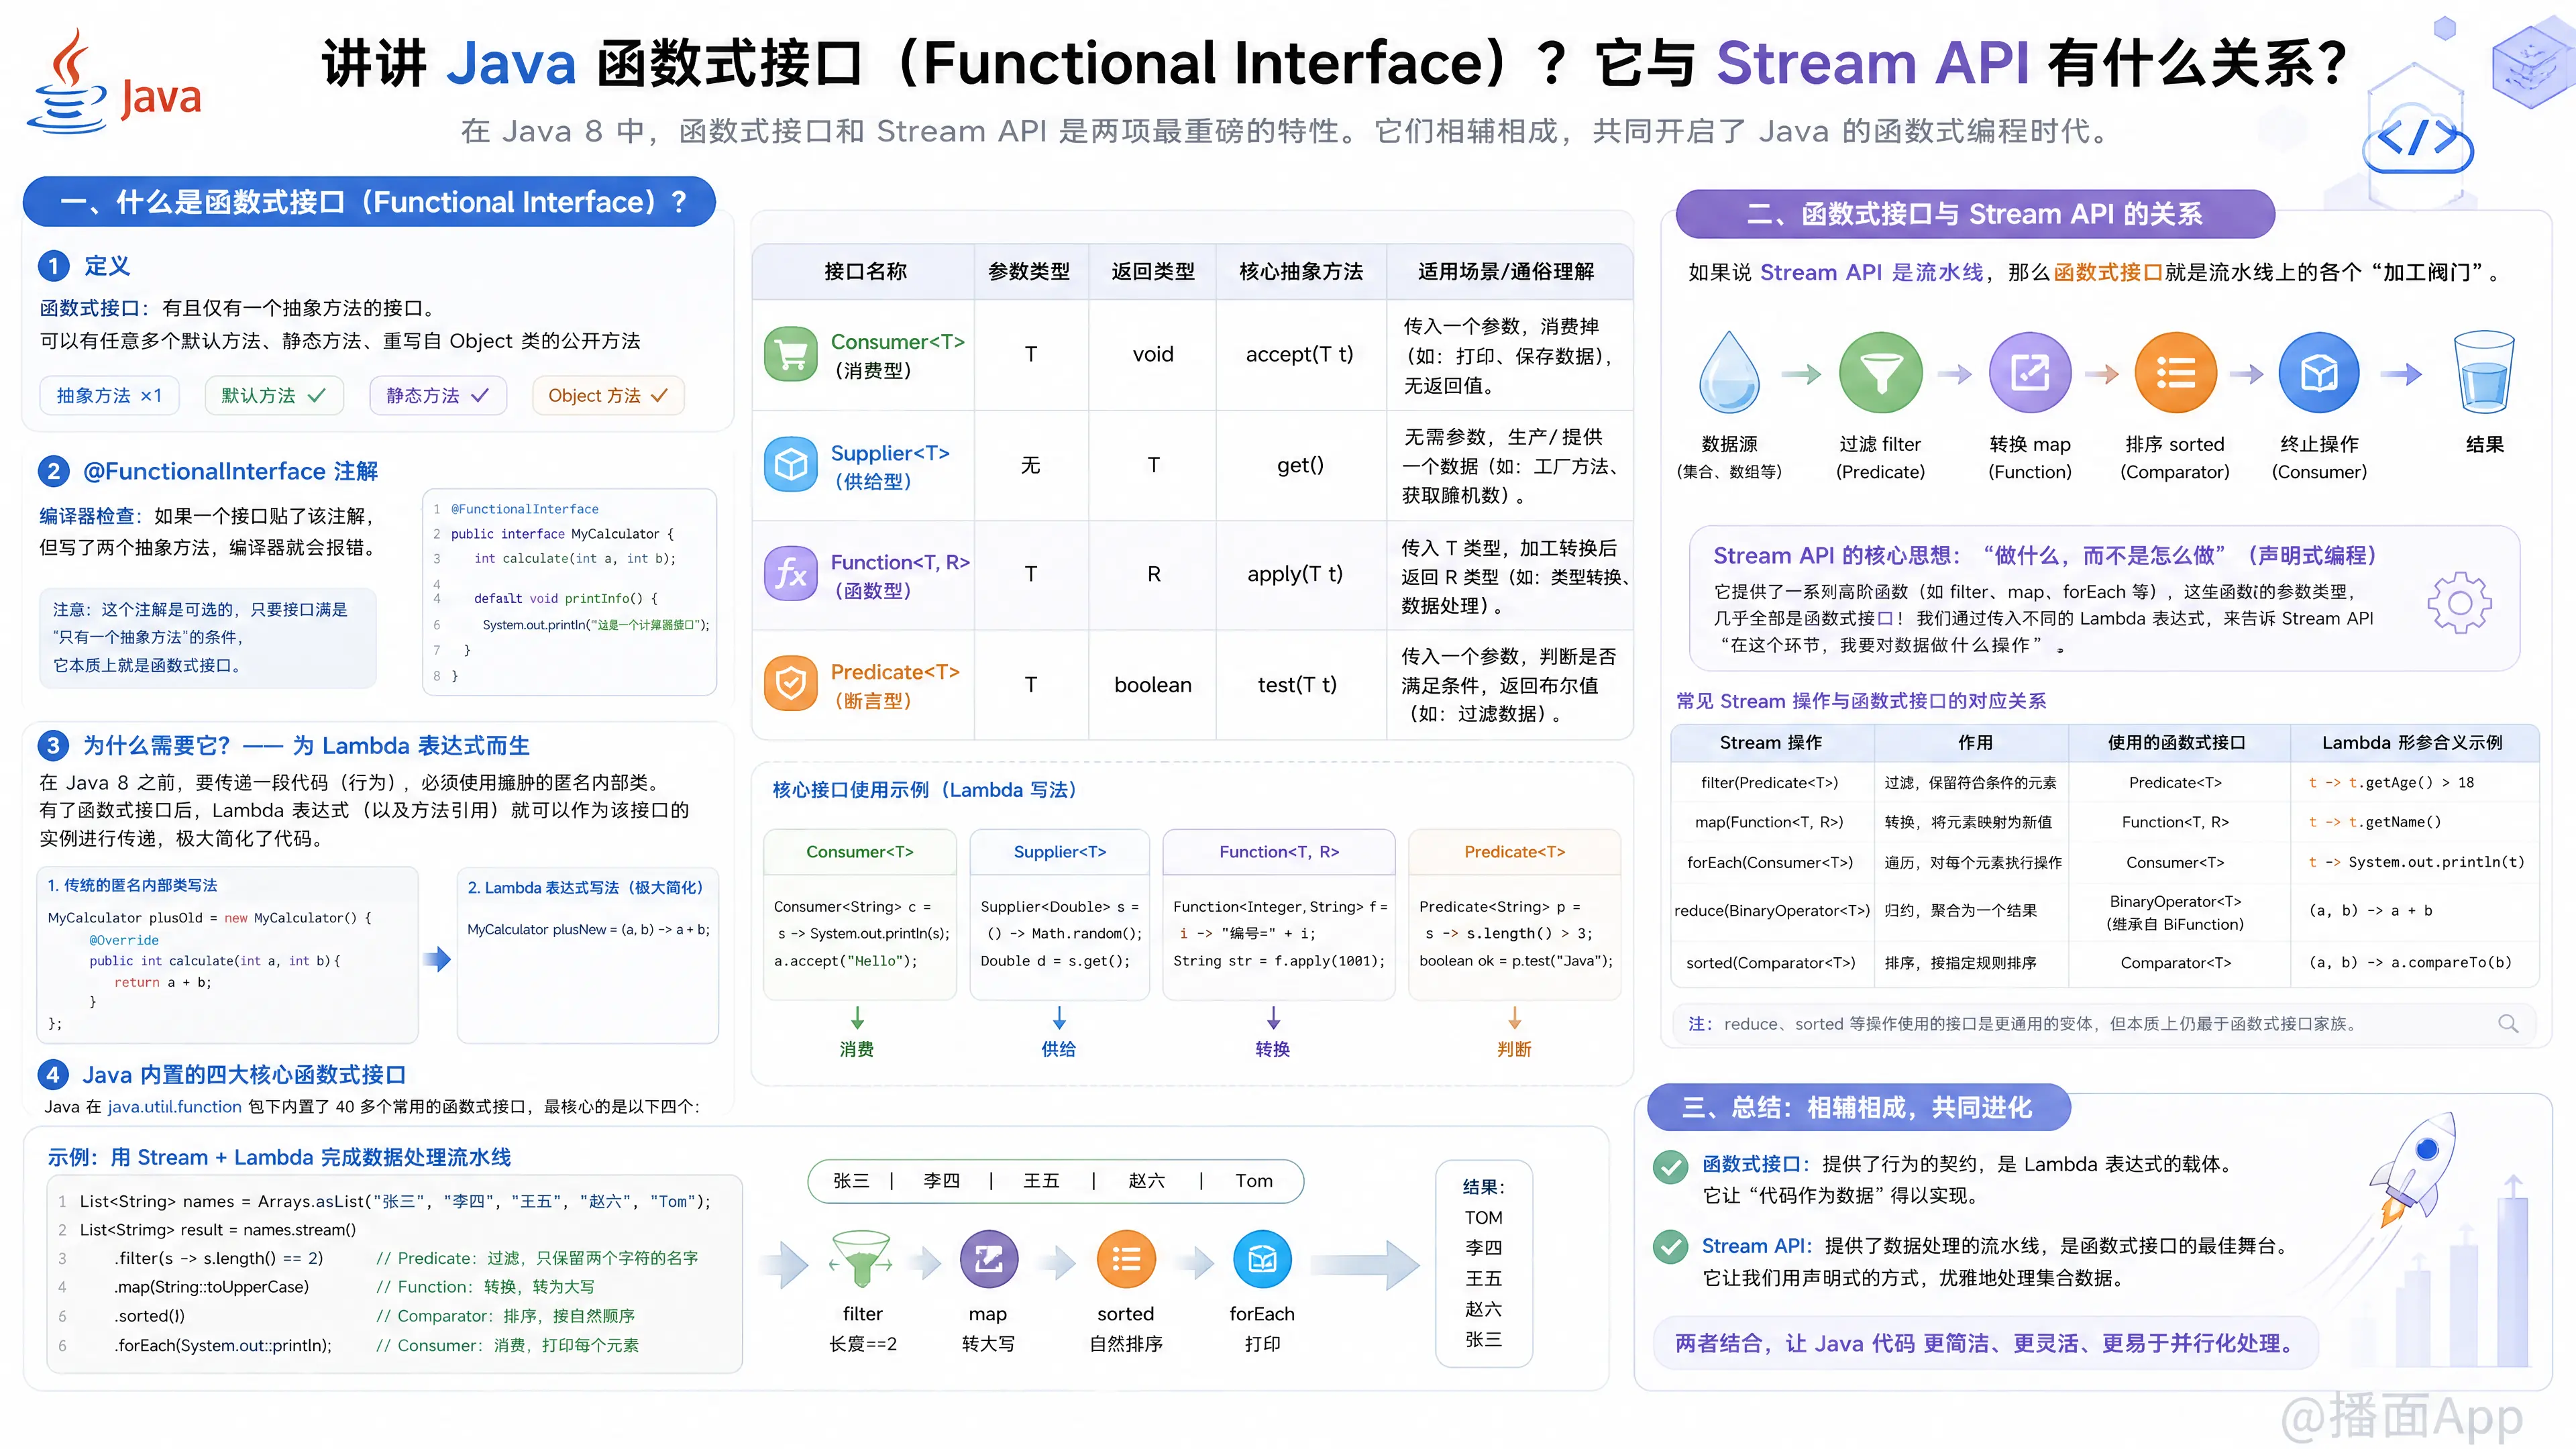2576x1449 pixels.
Task: Click the 判断 label under the Predicate card
Action: click(x=1515, y=1049)
